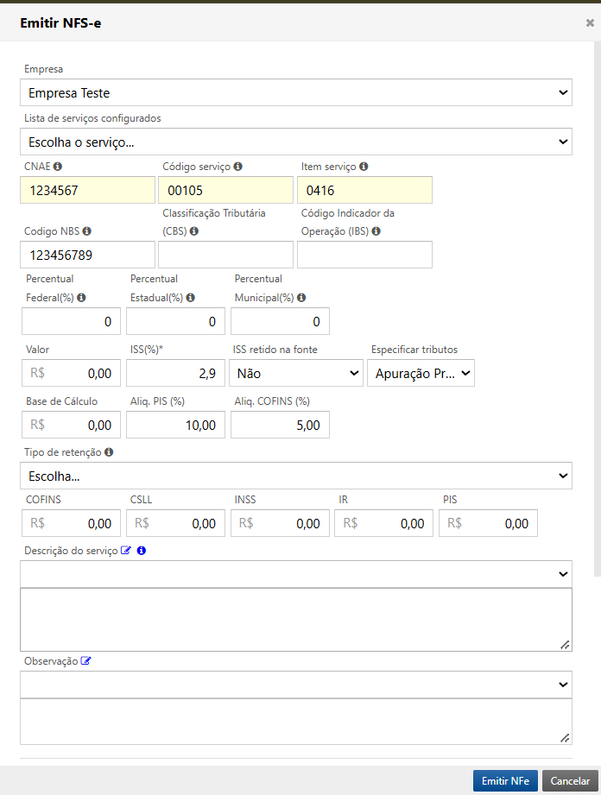Click the Codigo NBS input field
Image resolution: width=601 pixels, height=795 pixels.
88,255
